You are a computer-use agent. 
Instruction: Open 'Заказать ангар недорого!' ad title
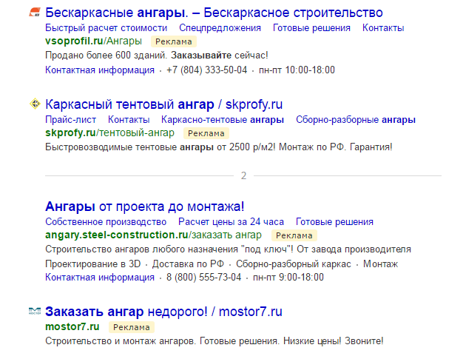pos(163,312)
